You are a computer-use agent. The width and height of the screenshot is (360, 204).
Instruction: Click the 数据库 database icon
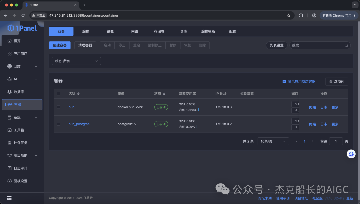(9, 92)
